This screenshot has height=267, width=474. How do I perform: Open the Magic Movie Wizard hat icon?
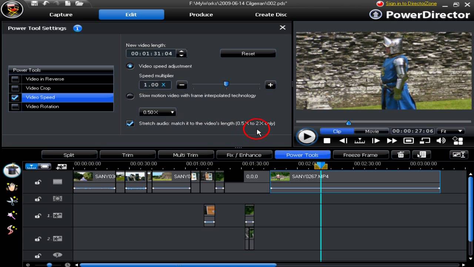12,170
